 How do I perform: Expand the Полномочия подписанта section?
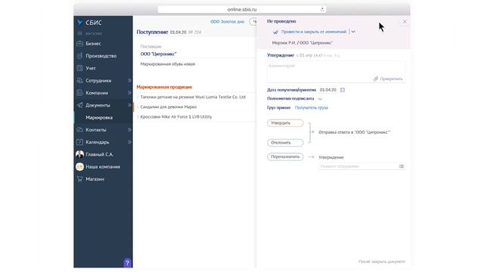coord(320,99)
